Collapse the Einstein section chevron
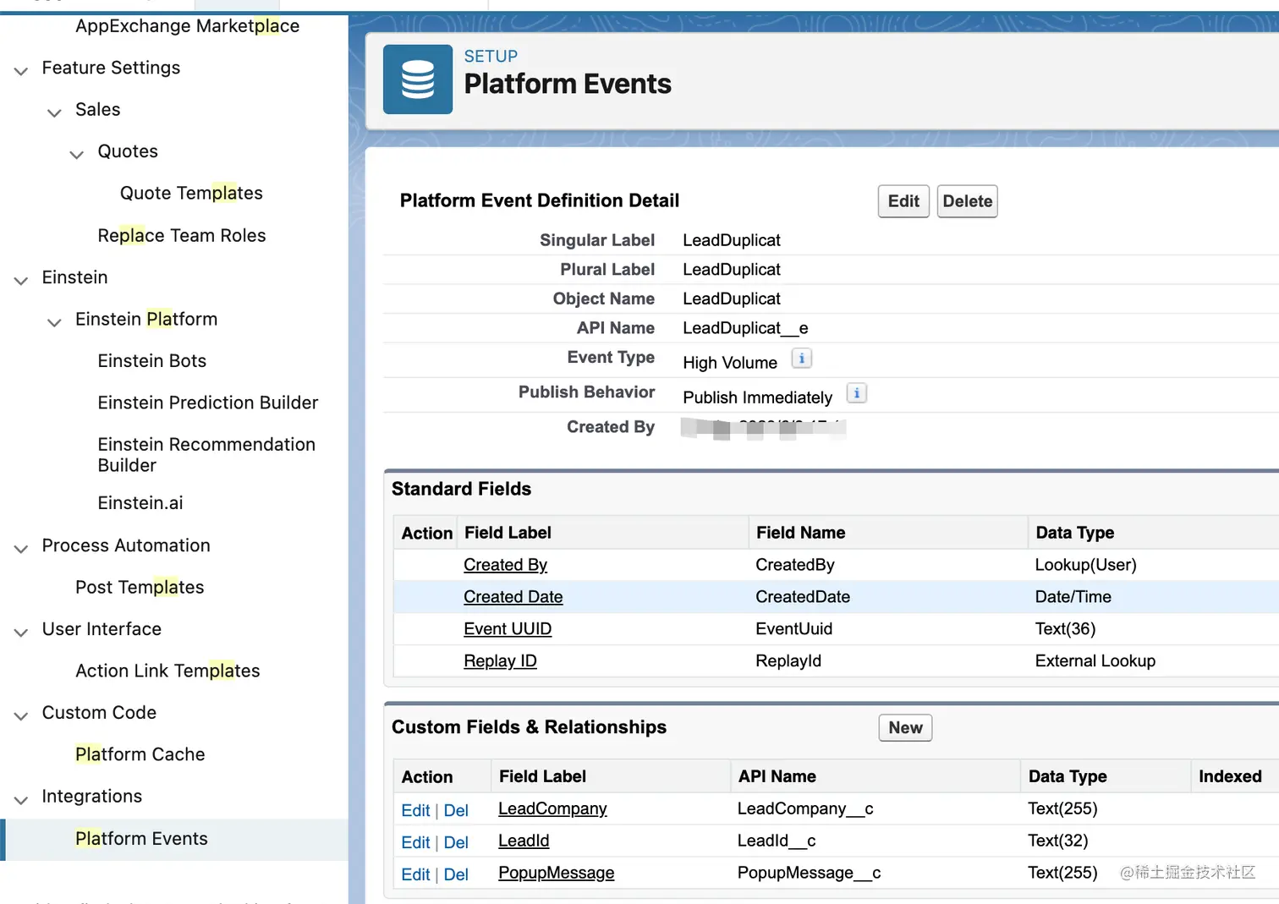1279x904 pixels. pyautogui.click(x=21, y=280)
